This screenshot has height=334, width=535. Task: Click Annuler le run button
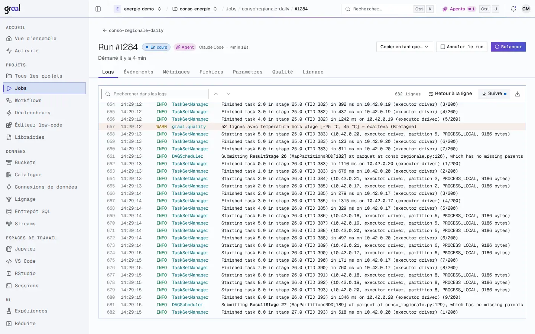461,47
